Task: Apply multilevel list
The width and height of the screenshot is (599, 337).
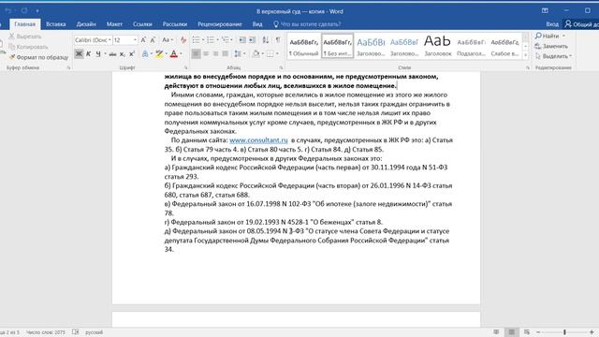Action: click(225, 39)
